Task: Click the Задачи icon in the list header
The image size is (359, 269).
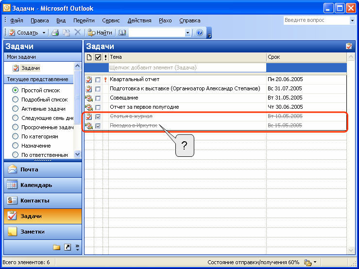Action: tap(349, 46)
